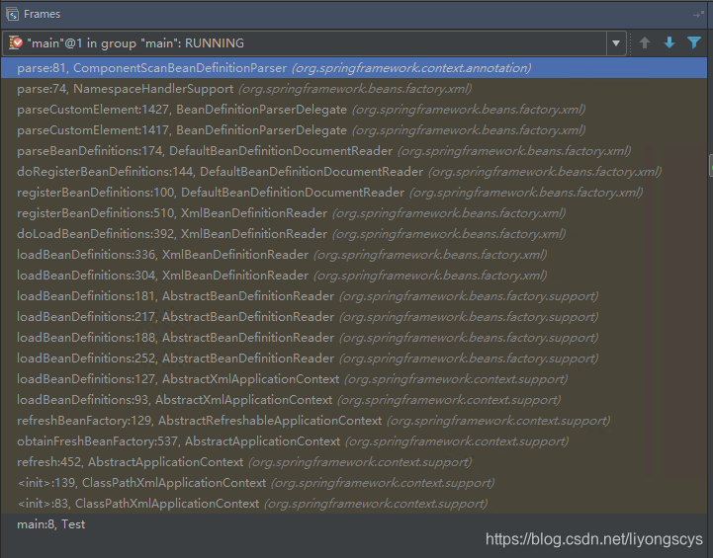The height and width of the screenshot is (558, 713).
Task: Select frame obtainFreshBeanFactory:537, AbstractApplicationContext
Action: coord(354,441)
